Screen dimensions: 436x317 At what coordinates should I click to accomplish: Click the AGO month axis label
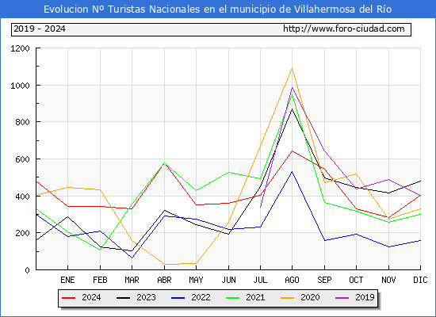pyautogui.click(x=292, y=280)
